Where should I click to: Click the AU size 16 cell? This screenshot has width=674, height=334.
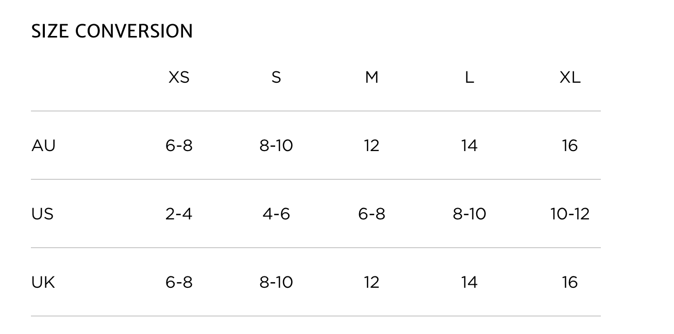[570, 146]
